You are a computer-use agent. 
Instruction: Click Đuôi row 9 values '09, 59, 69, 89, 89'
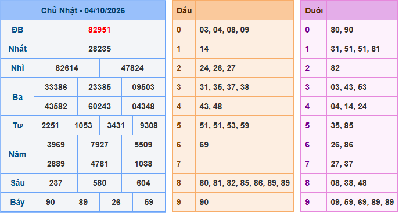pyautogui.click(x=362, y=202)
